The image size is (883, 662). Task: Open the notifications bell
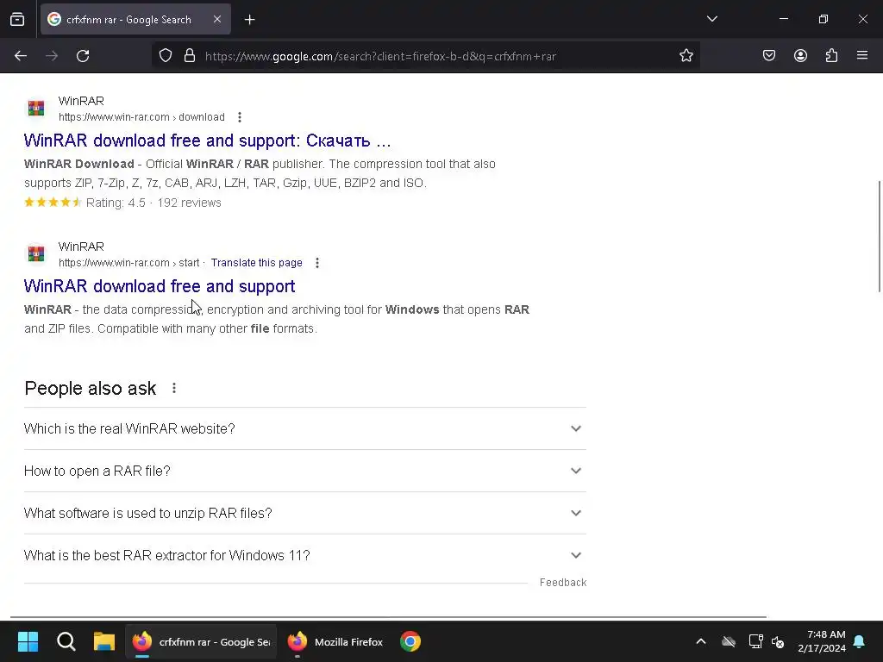point(860,641)
